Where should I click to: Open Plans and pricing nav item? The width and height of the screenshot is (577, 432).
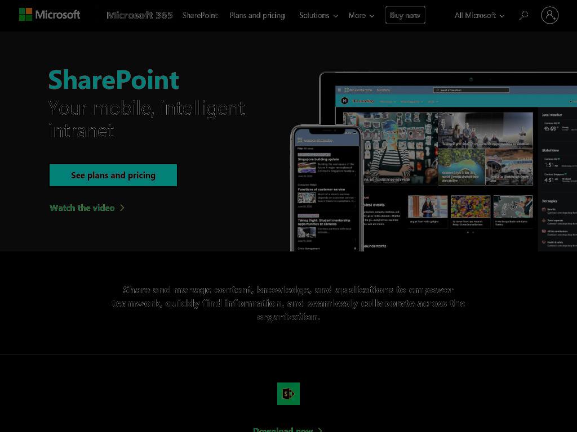point(257,15)
